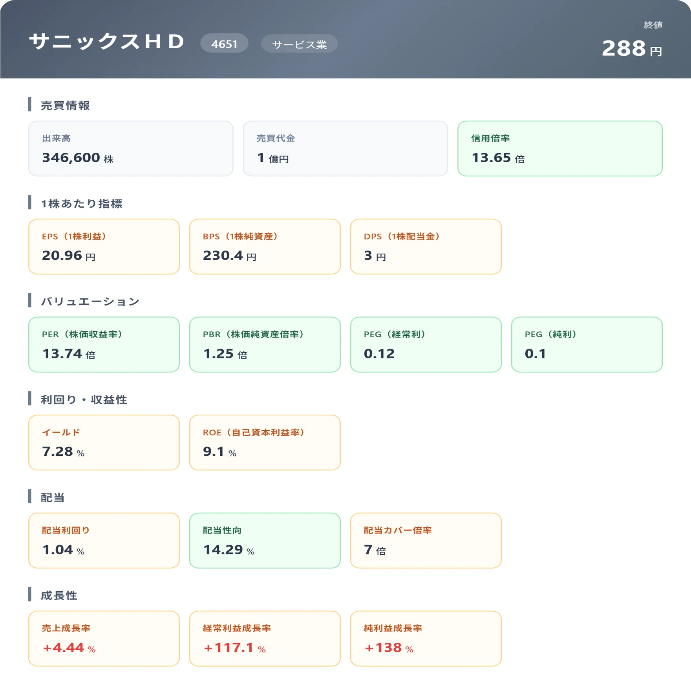
Task: Click the 売買情報 section heading
Action: click(65, 105)
